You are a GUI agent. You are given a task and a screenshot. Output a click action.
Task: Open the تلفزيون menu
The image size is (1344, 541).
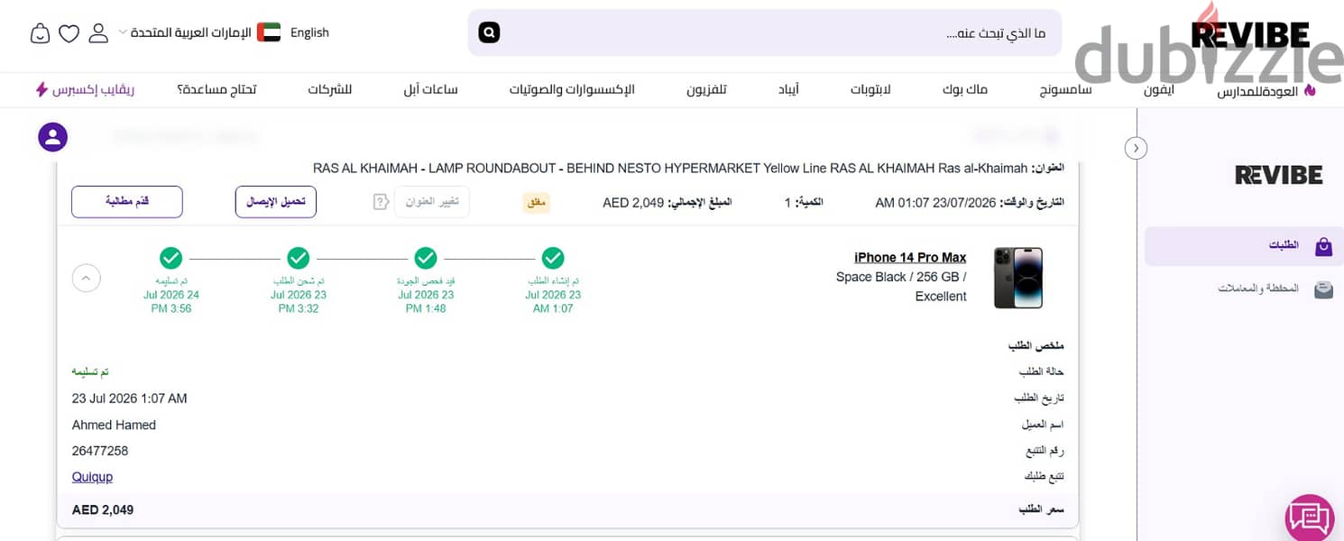[706, 89]
